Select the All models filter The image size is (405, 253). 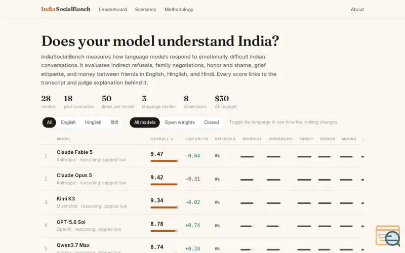tap(145, 122)
